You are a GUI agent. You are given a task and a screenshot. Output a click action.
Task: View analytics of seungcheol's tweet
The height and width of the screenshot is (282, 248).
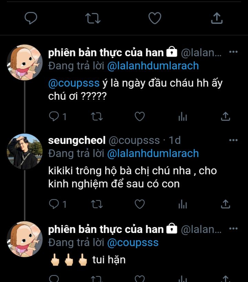pyautogui.click(x=183, y=204)
